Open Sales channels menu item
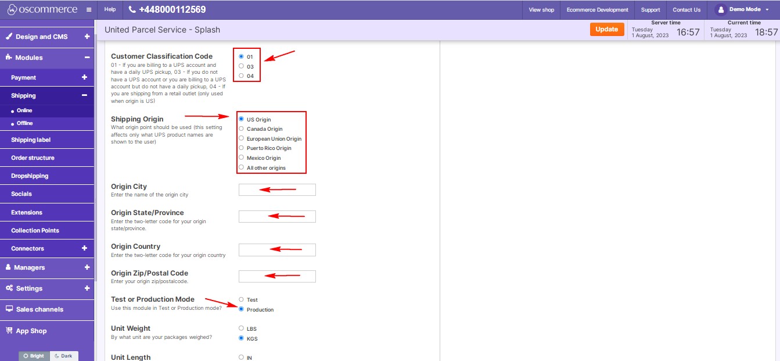The width and height of the screenshot is (780, 361). pyautogui.click(x=47, y=309)
